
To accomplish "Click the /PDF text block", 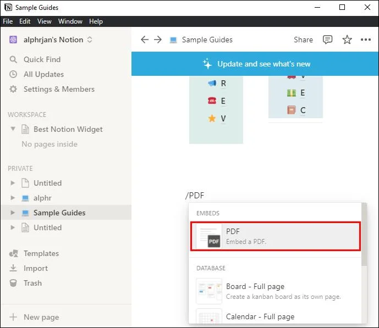I will tap(195, 195).
